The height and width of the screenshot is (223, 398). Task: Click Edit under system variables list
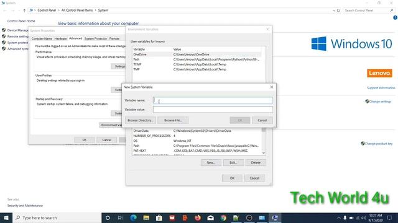(233, 163)
